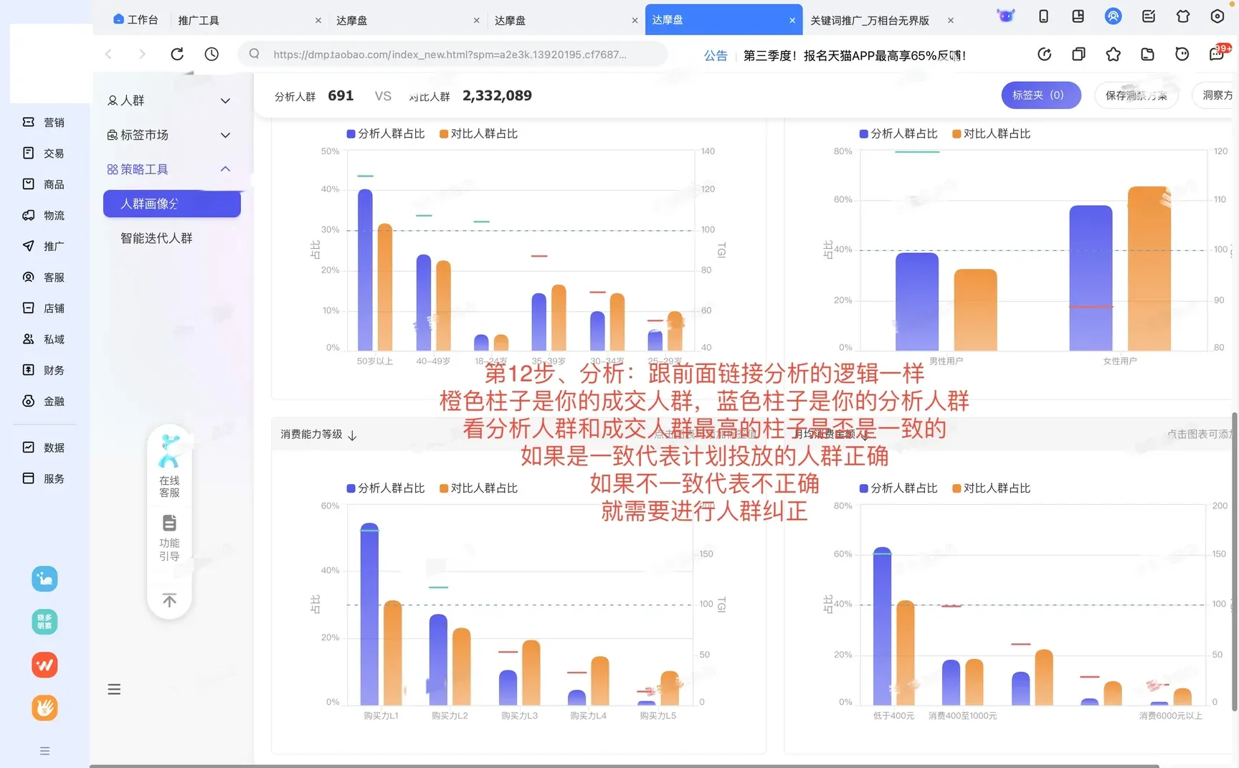1239x768 pixels.
Task: Select 营销 in the left sidebar
Action: (44, 122)
